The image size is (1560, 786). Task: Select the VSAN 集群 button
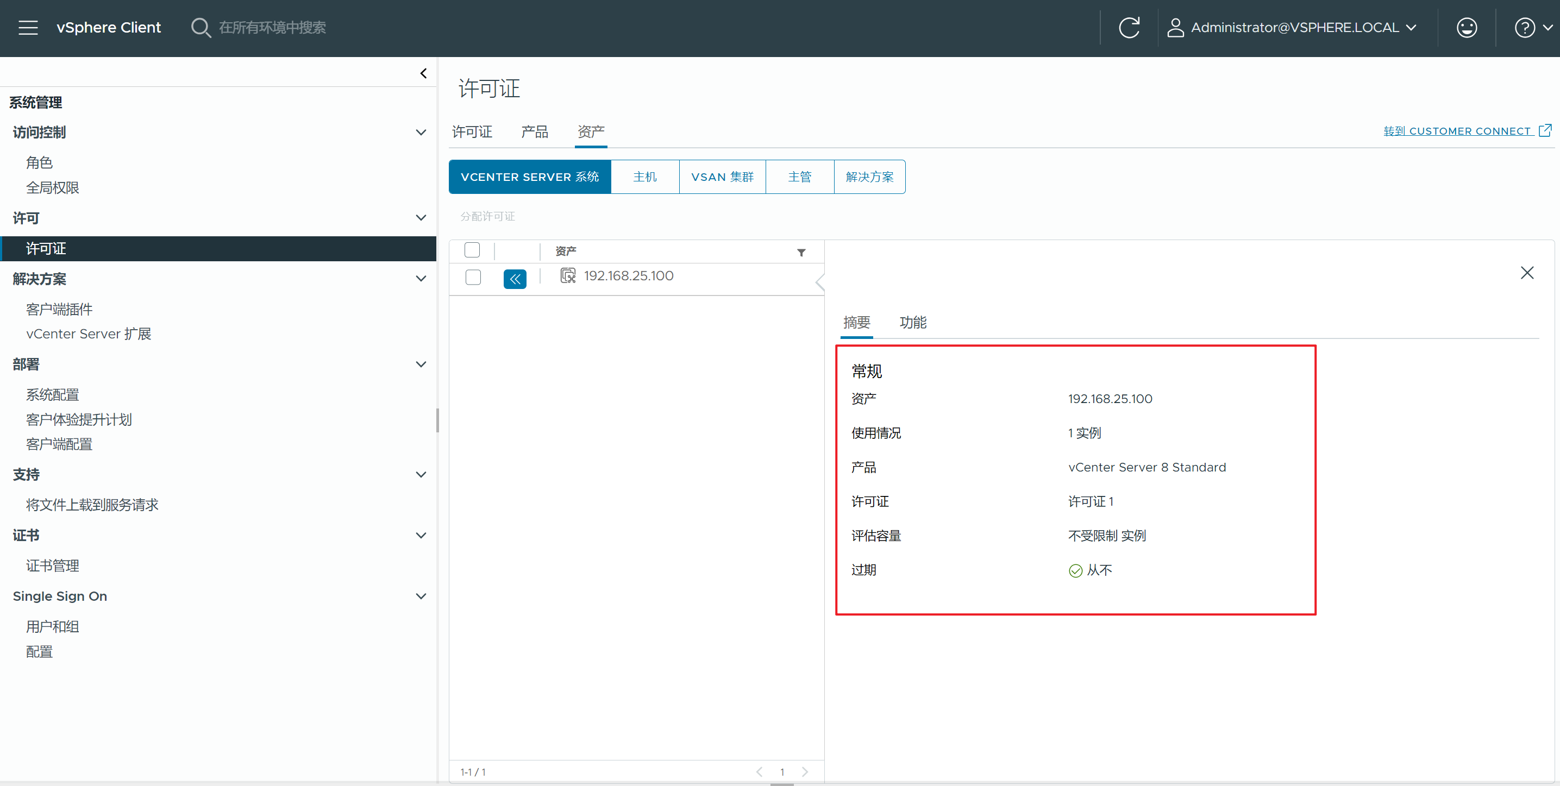point(722,177)
